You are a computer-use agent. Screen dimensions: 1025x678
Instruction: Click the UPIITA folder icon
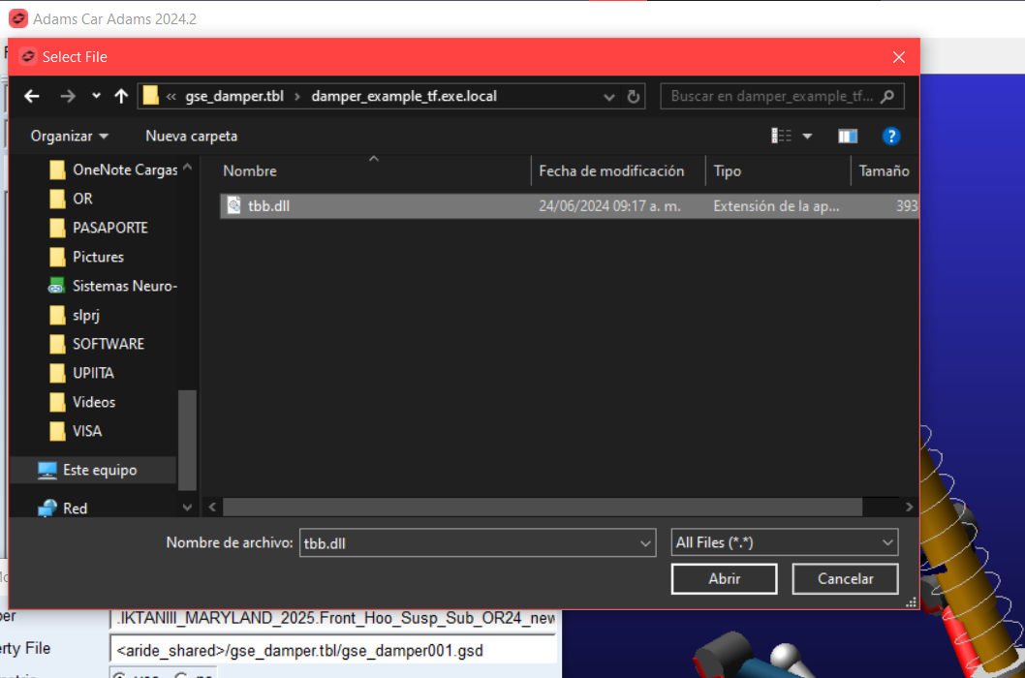57,373
